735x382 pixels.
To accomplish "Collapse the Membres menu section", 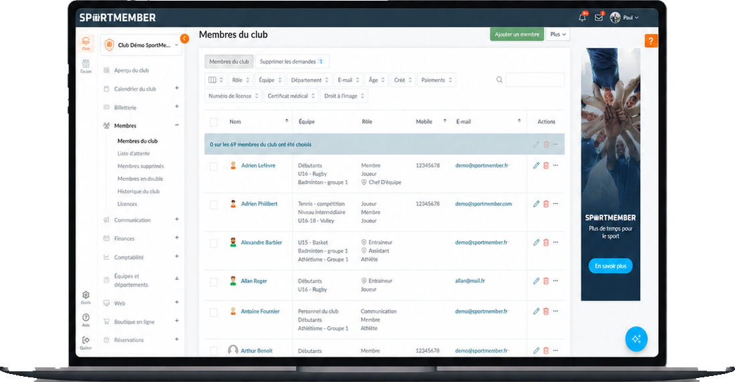I will pos(176,125).
